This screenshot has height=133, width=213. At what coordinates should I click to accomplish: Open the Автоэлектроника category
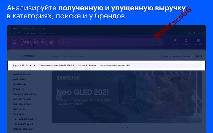point(22,74)
